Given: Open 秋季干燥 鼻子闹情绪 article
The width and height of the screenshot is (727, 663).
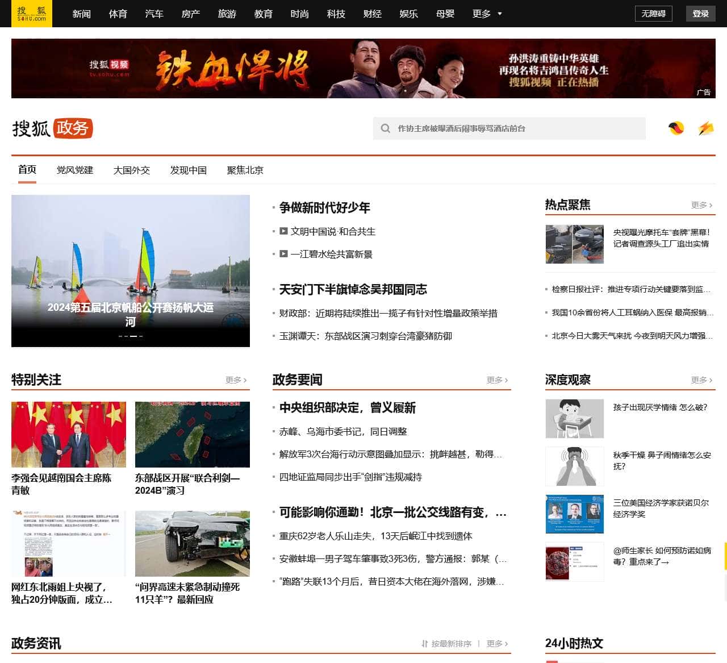Looking at the screenshot, I should (662, 461).
